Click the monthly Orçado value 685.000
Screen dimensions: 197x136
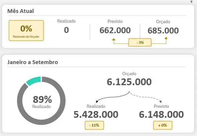[163, 31]
